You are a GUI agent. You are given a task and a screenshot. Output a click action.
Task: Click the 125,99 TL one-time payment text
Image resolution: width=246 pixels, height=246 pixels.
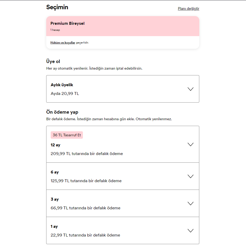pyautogui.click(x=86, y=181)
